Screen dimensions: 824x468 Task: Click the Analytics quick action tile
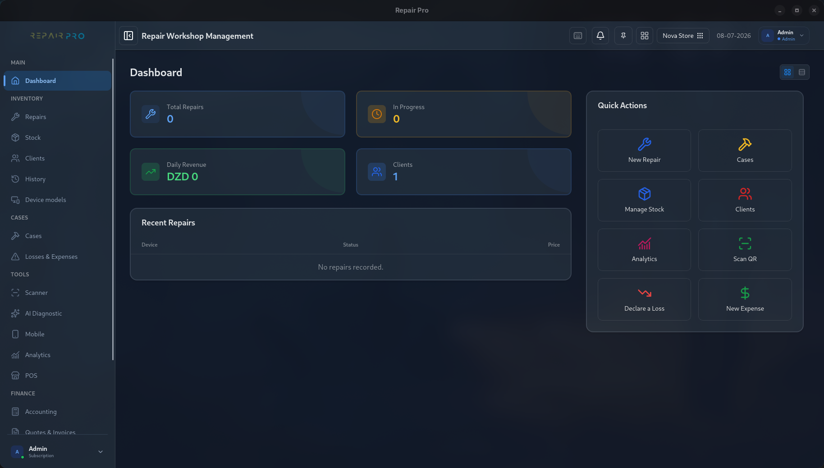(x=644, y=250)
